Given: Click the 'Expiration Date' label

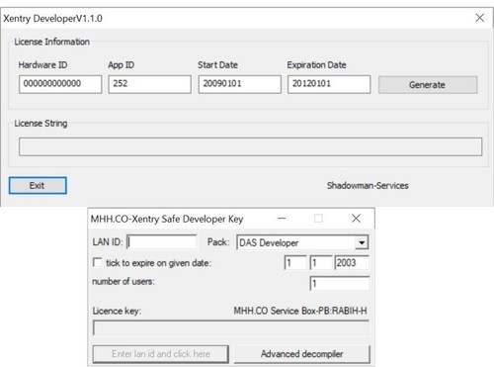Looking at the screenshot, I should (316, 65).
